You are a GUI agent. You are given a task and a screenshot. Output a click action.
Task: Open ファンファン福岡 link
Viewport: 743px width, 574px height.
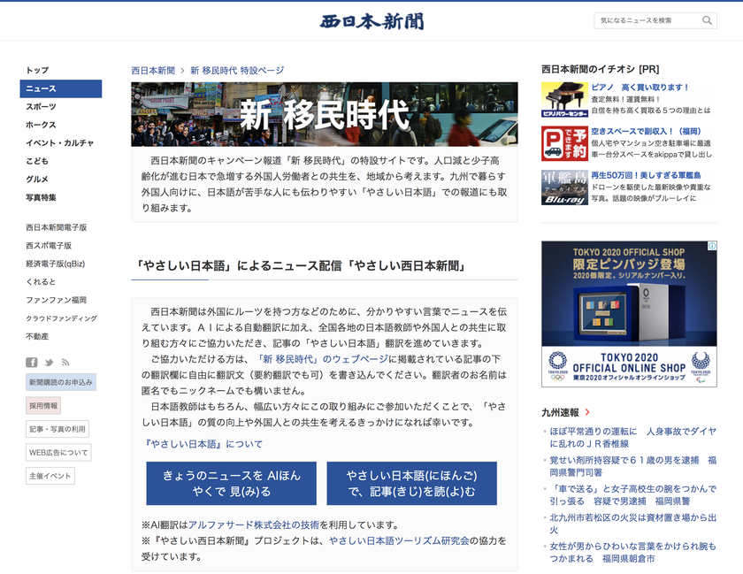pos(57,300)
